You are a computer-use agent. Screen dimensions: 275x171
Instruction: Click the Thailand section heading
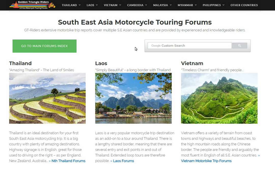(20, 63)
